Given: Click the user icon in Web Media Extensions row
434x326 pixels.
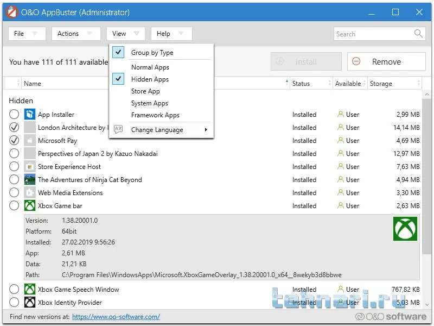Looking at the screenshot, I should (x=341, y=192).
